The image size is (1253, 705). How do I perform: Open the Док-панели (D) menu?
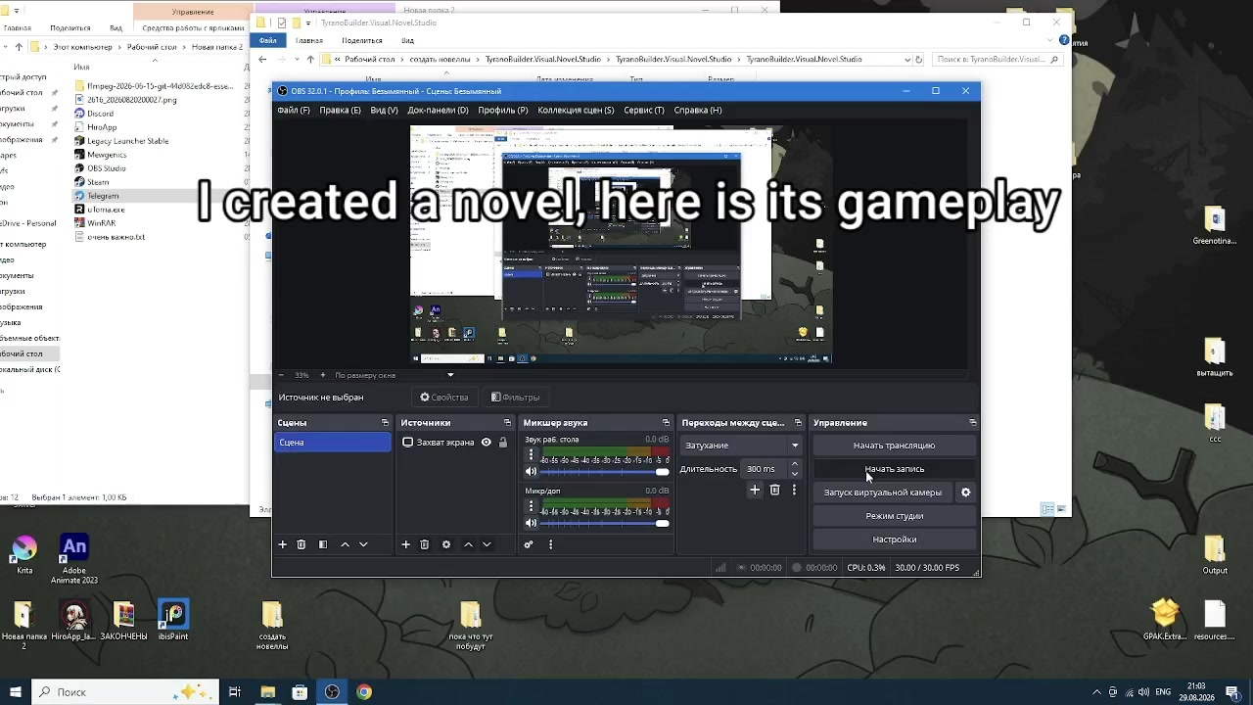point(438,111)
